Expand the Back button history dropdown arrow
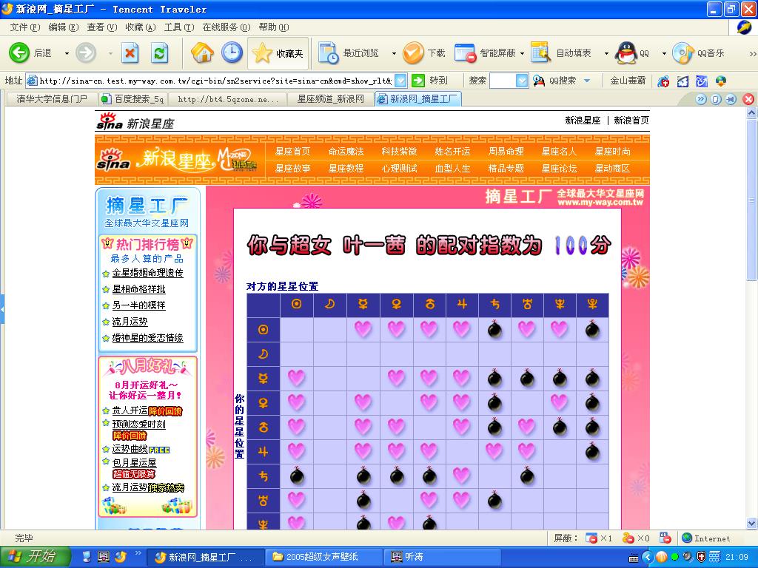The image size is (758, 568). pos(67,53)
